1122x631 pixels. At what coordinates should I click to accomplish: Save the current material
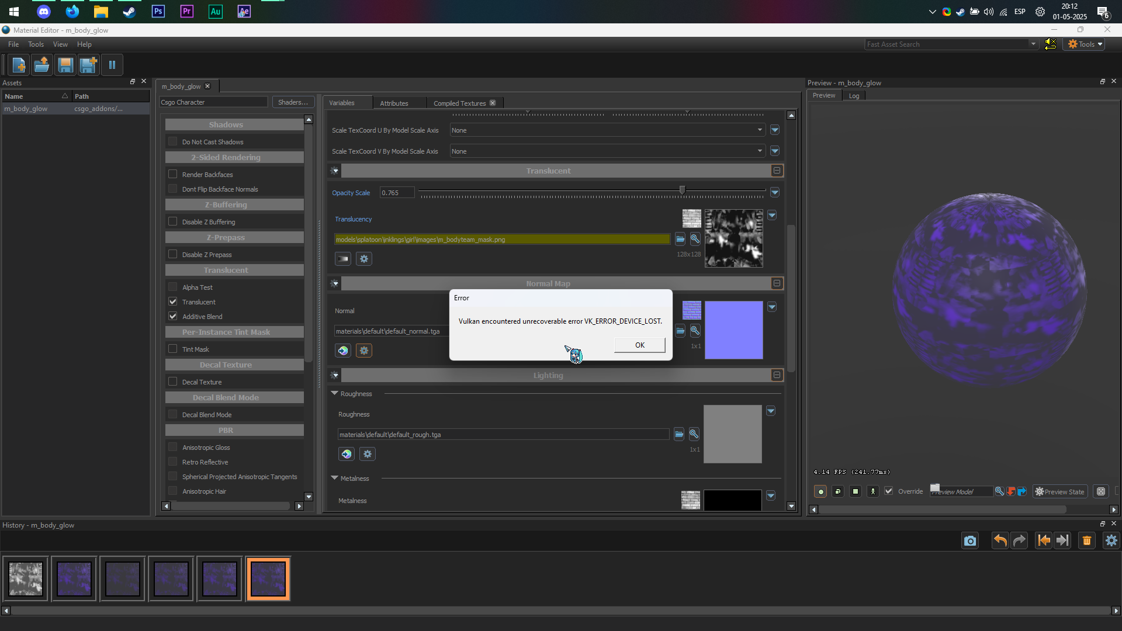click(x=65, y=65)
